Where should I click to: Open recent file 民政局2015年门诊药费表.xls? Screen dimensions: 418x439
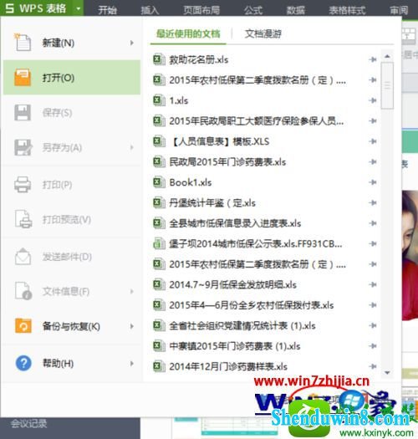pyautogui.click(x=227, y=162)
